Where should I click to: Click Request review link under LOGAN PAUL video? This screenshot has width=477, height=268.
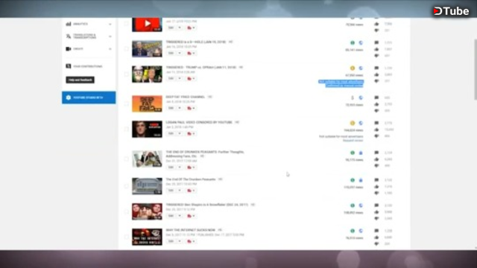[x=353, y=141]
